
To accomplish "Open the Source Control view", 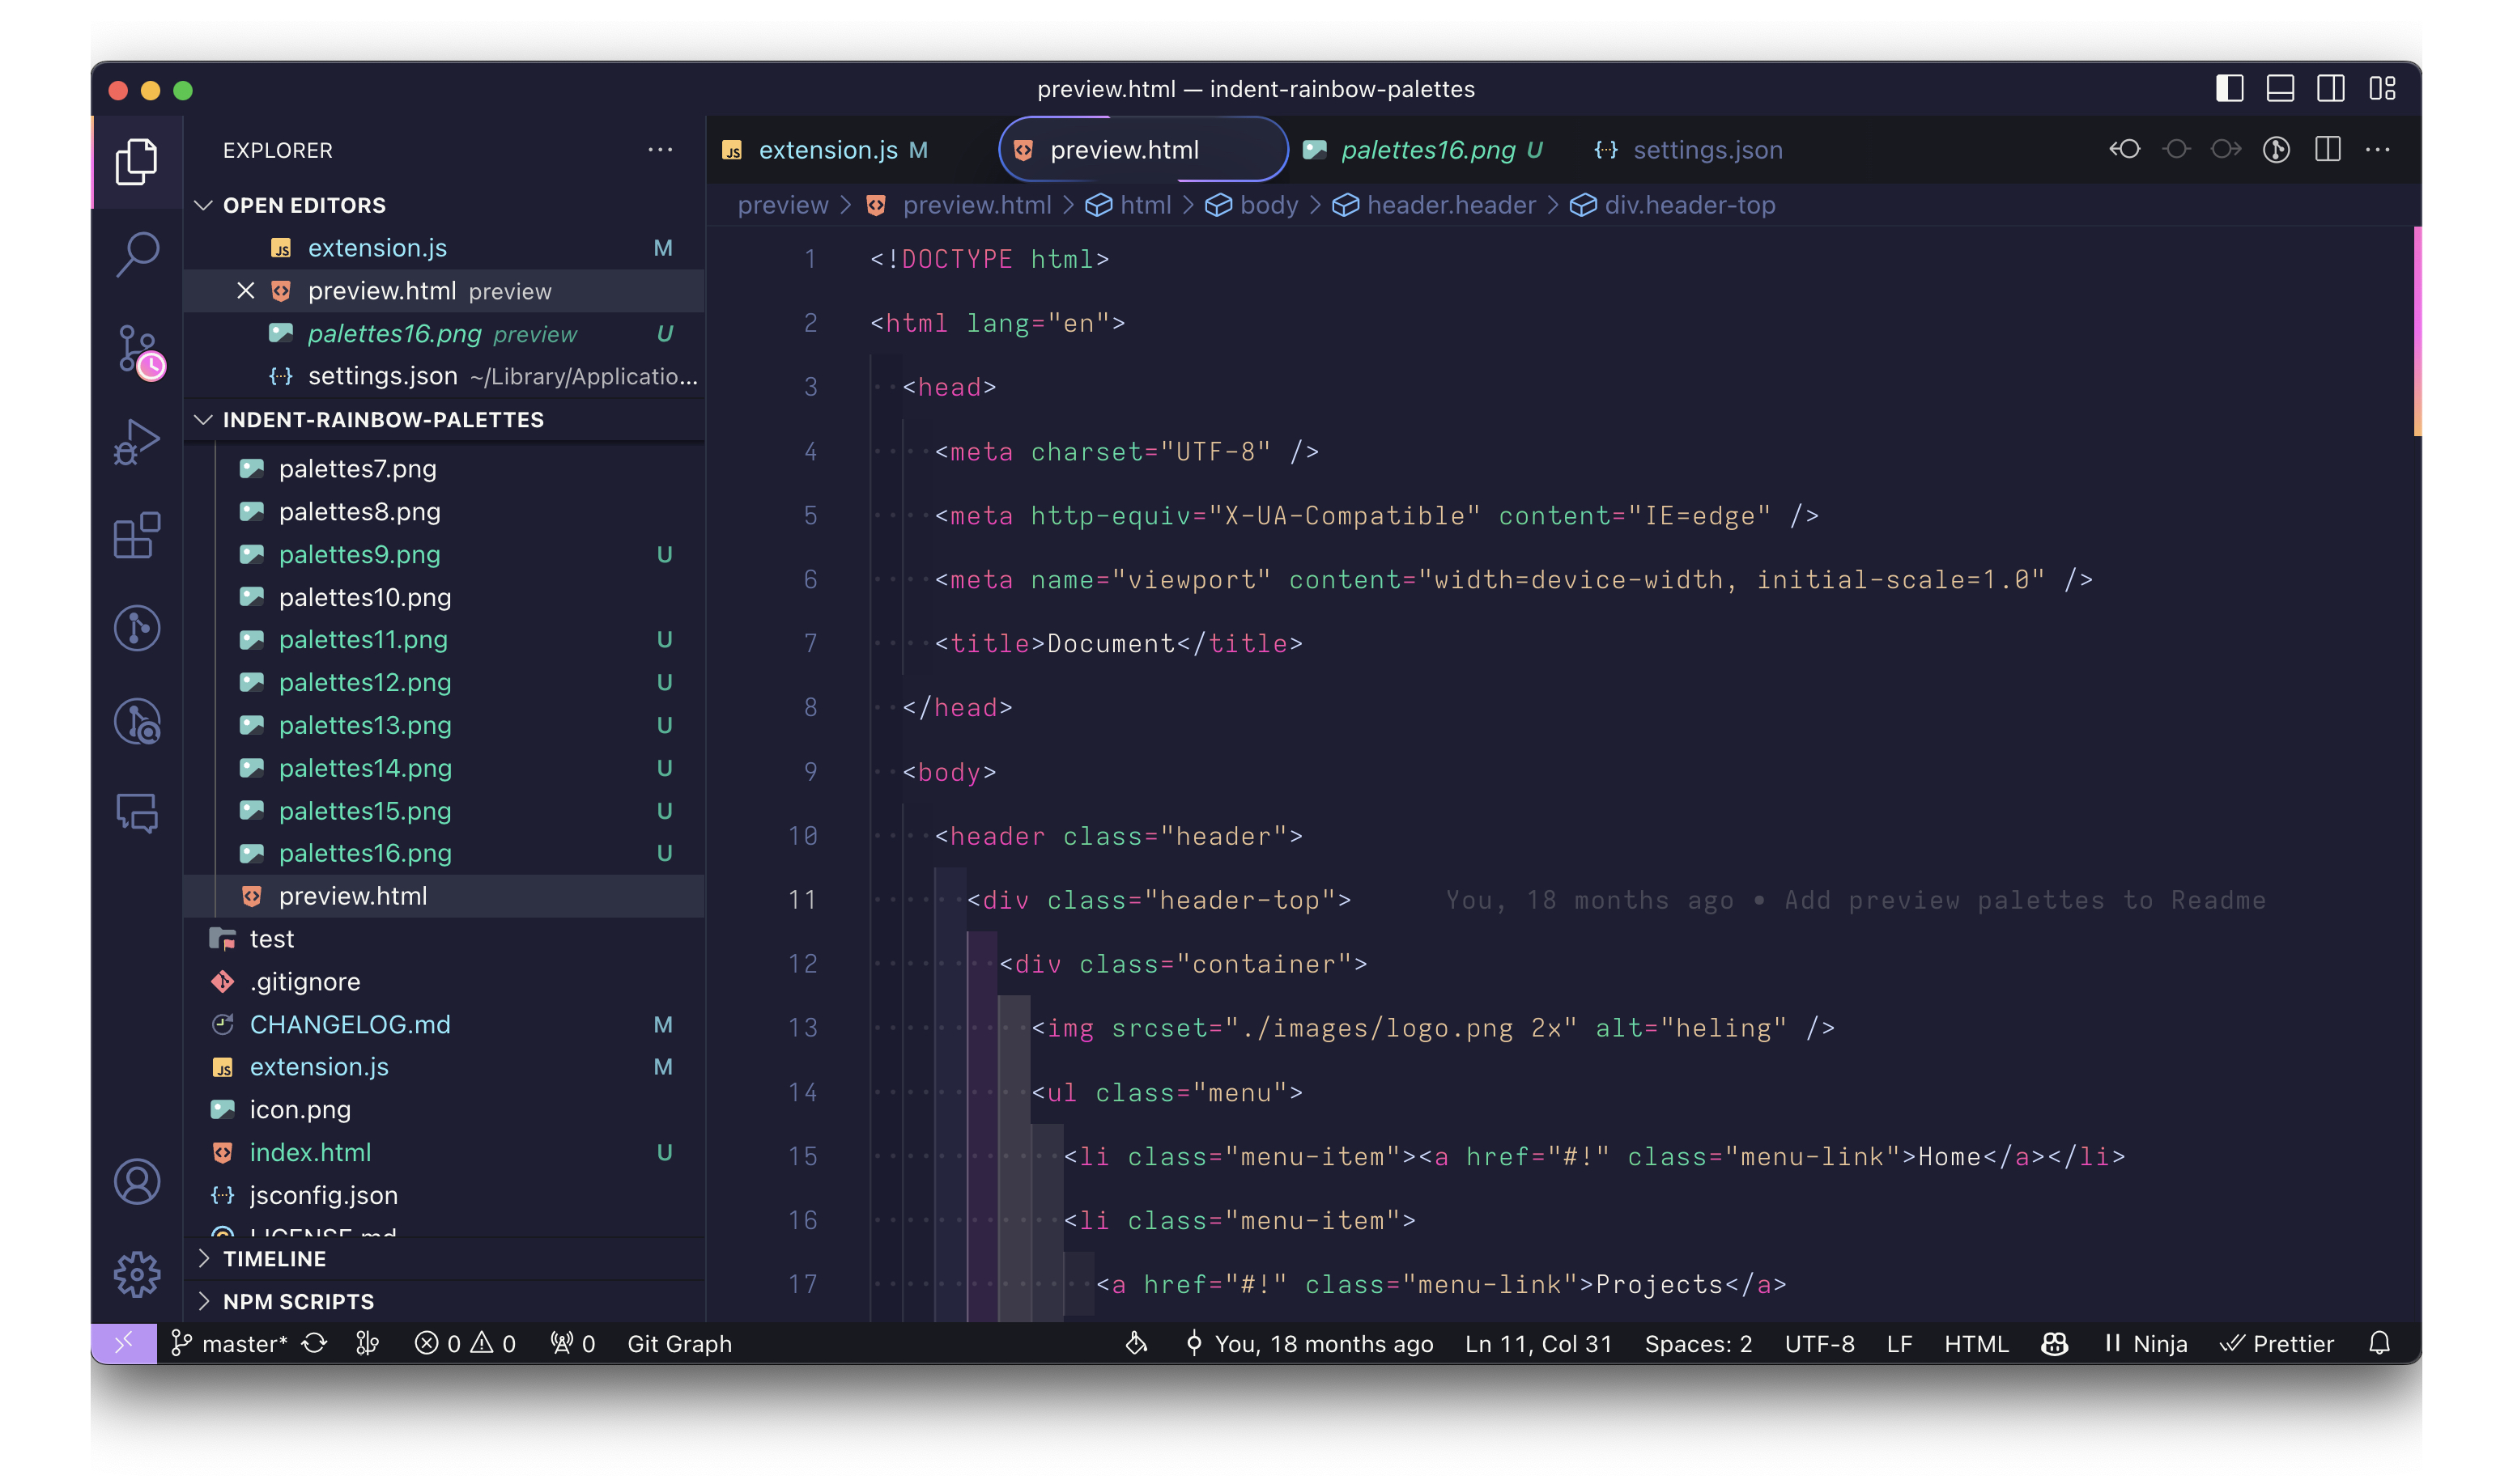I will [137, 348].
